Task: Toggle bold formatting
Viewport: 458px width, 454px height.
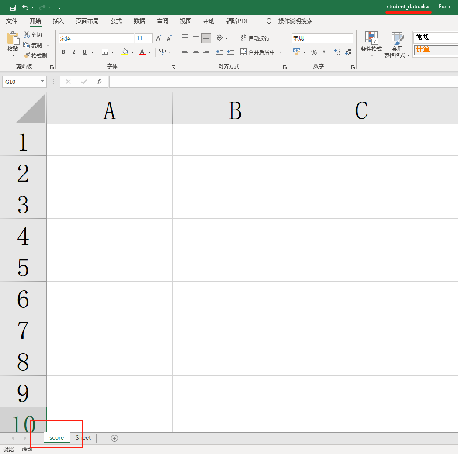Action: tap(63, 52)
